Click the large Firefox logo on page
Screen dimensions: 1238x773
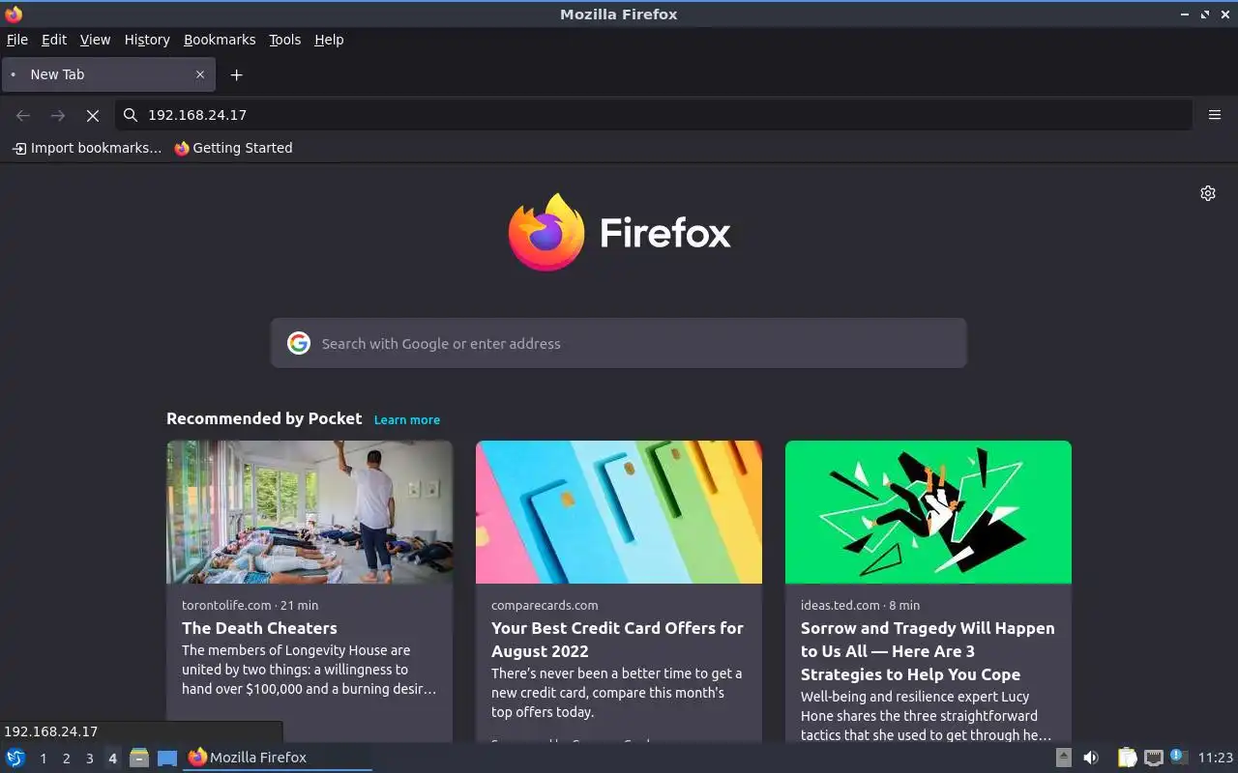coord(546,232)
